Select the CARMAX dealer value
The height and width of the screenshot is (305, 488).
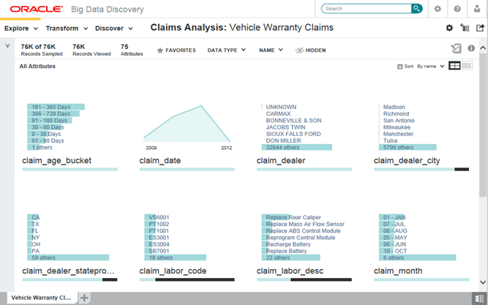(278, 113)
